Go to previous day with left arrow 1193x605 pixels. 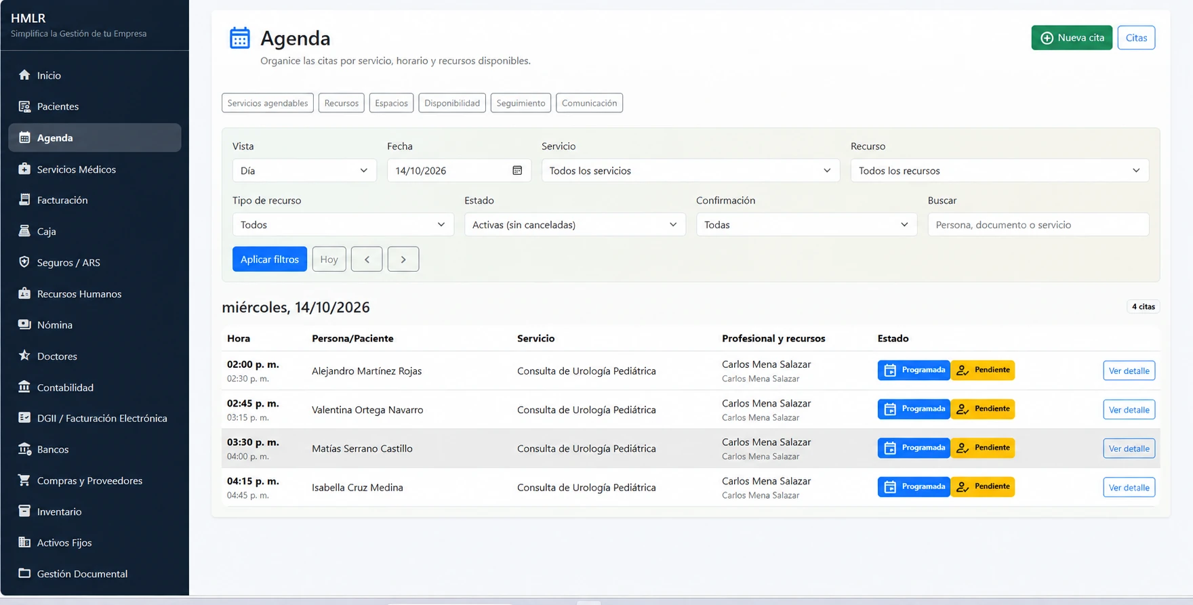click(367, 259)
